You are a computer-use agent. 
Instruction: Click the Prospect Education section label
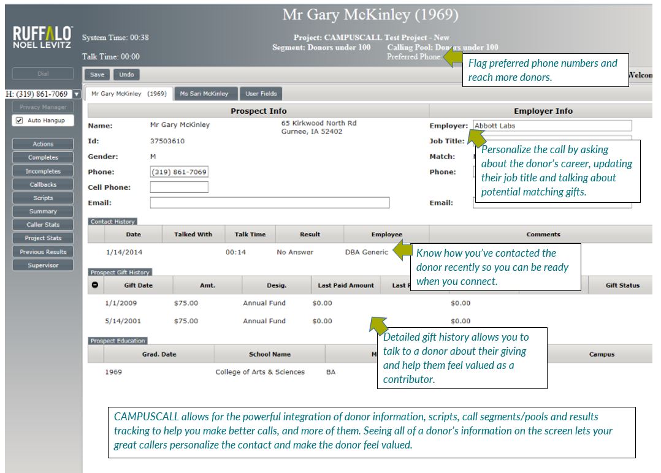pyautogui.click(x=118, y=341)
